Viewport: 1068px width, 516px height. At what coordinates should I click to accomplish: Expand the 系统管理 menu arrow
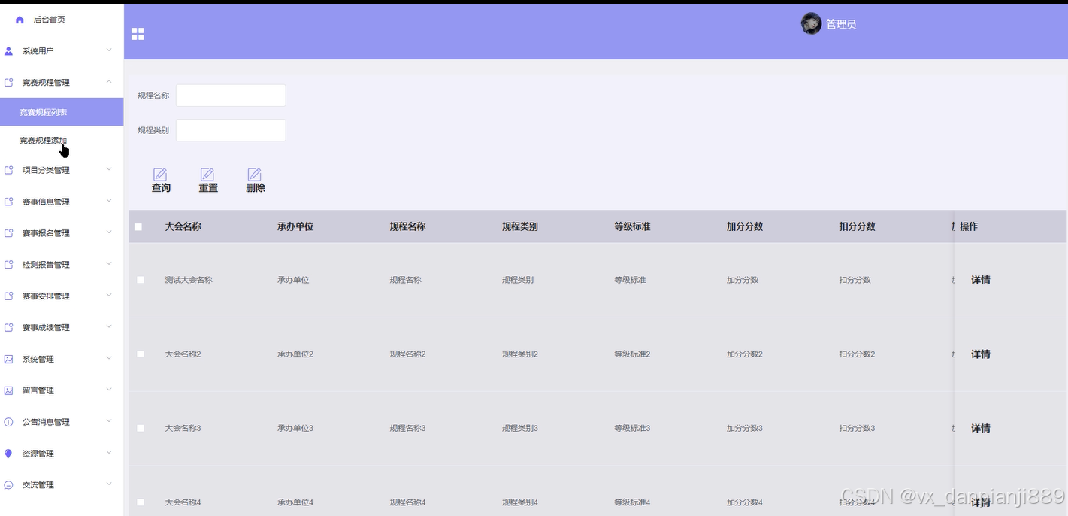click(109, 359)
